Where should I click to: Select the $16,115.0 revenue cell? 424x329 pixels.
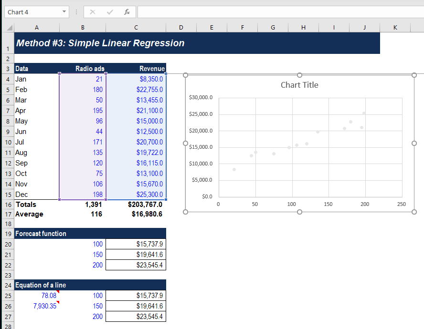[136, 163]
